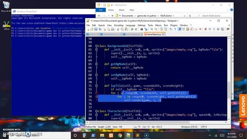Image resolution: width=247 pixels, height=139 pixels.
Task: Collapse class Character2d fold at line 78
Action: (x=96, y=111)
